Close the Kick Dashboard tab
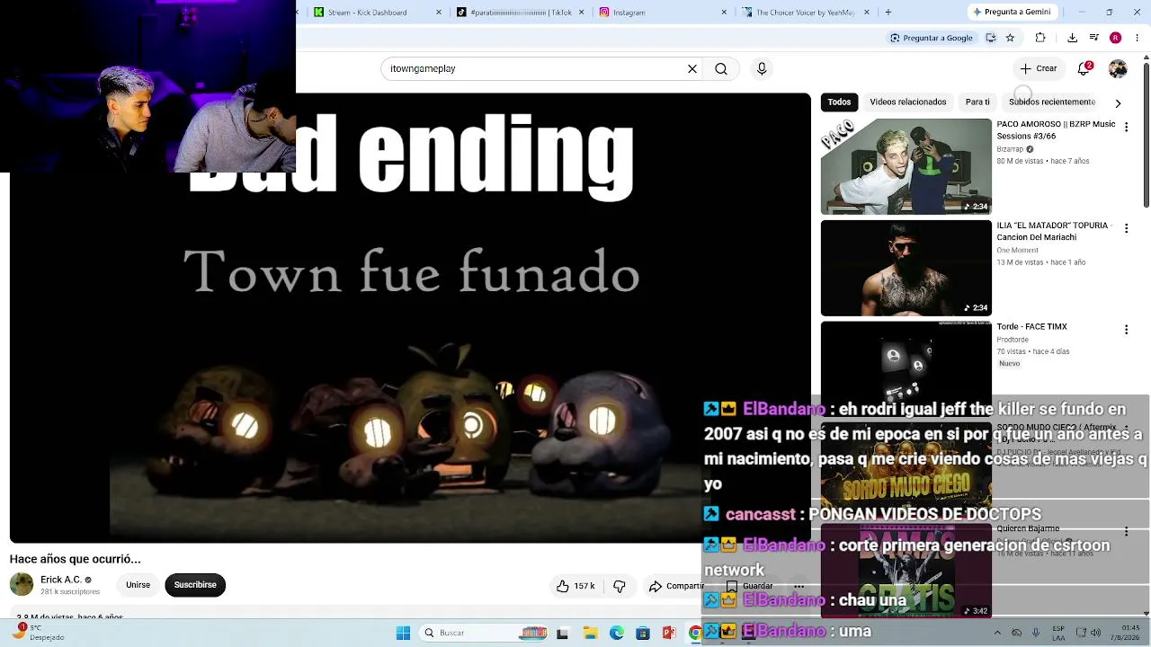This screenshot has height=647, width=1151. click(x=439, y=13)
